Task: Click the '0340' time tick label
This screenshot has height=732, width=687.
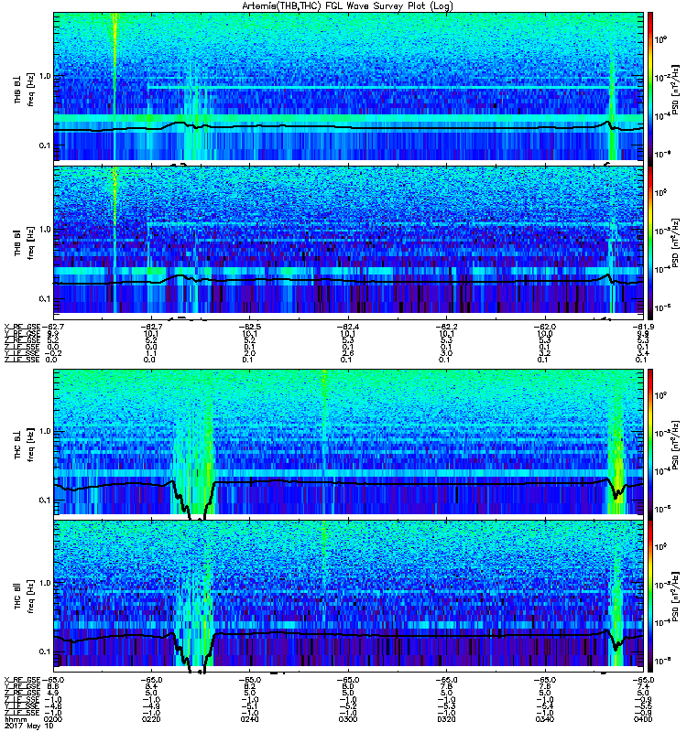Action: (x=545, y=719)
